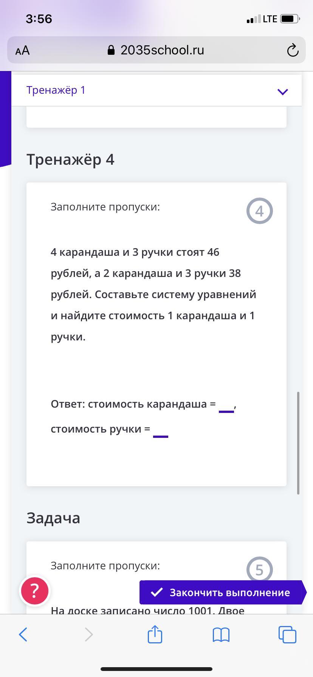Tap the reload page icon
The image size is (313, 677).
coord(293,50)
